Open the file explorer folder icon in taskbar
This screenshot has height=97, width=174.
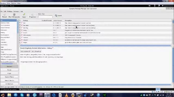coord(9,95)
